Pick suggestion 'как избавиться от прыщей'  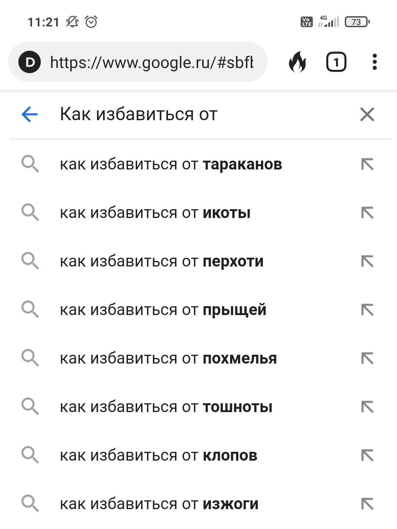click(x=163, y=310)
